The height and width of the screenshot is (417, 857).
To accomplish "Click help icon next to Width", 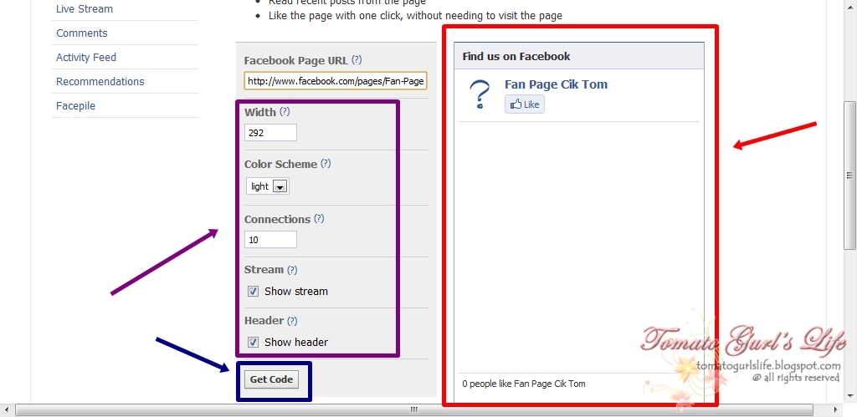I will 285,111.
